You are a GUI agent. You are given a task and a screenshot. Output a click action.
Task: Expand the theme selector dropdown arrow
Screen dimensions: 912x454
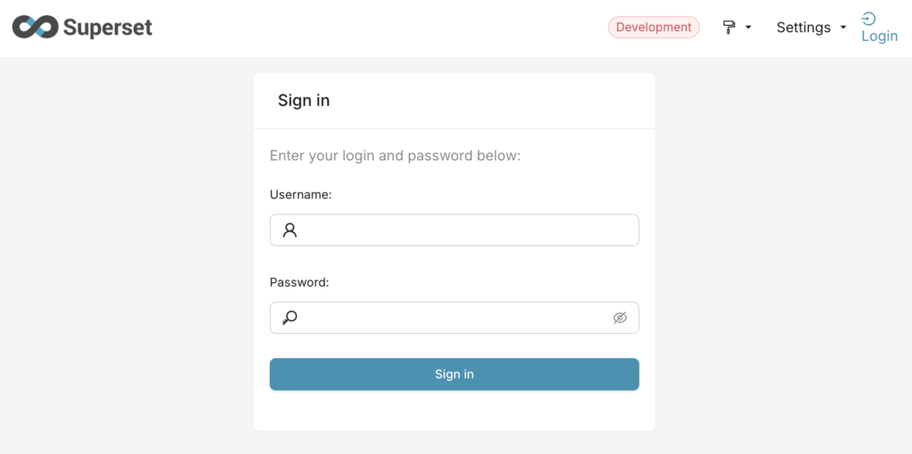point(748,28)
